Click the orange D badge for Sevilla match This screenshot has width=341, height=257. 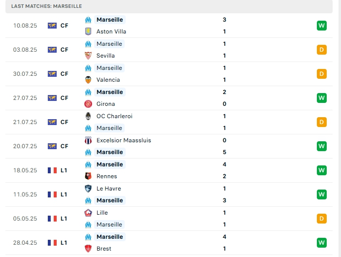pos(322,50)
